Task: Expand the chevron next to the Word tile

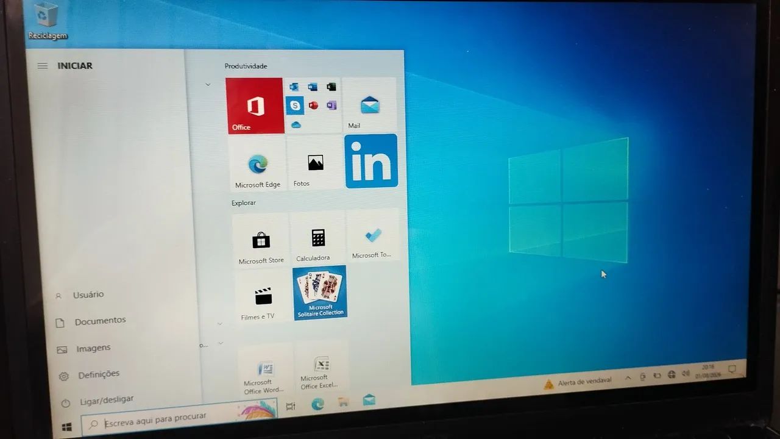Action: (x=221, y=343)
